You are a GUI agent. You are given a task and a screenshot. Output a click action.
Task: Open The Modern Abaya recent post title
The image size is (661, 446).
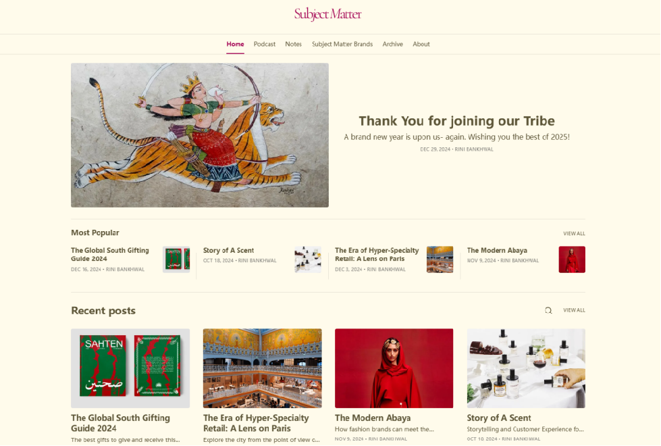click(373, 418)
